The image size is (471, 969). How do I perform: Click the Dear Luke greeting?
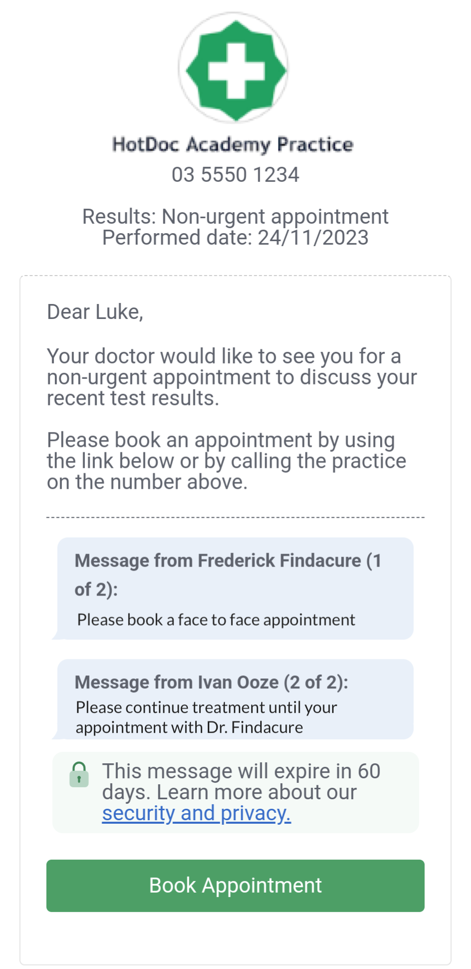(95, 312)
